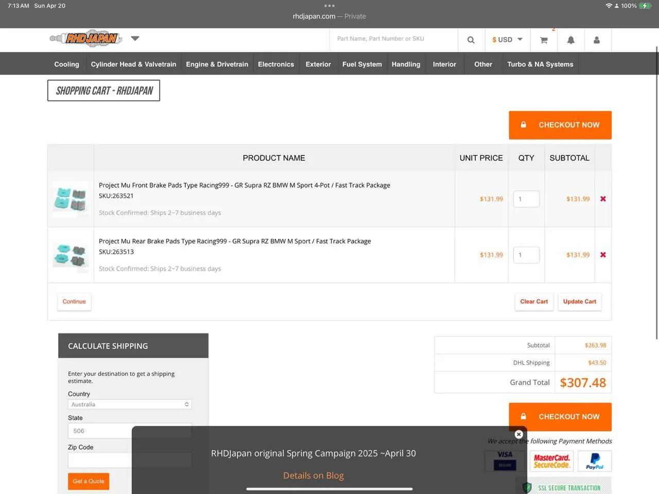Click the bottom CHECKOUT NOW button
The width and height of the screenshot is (659, 494).
560,417
